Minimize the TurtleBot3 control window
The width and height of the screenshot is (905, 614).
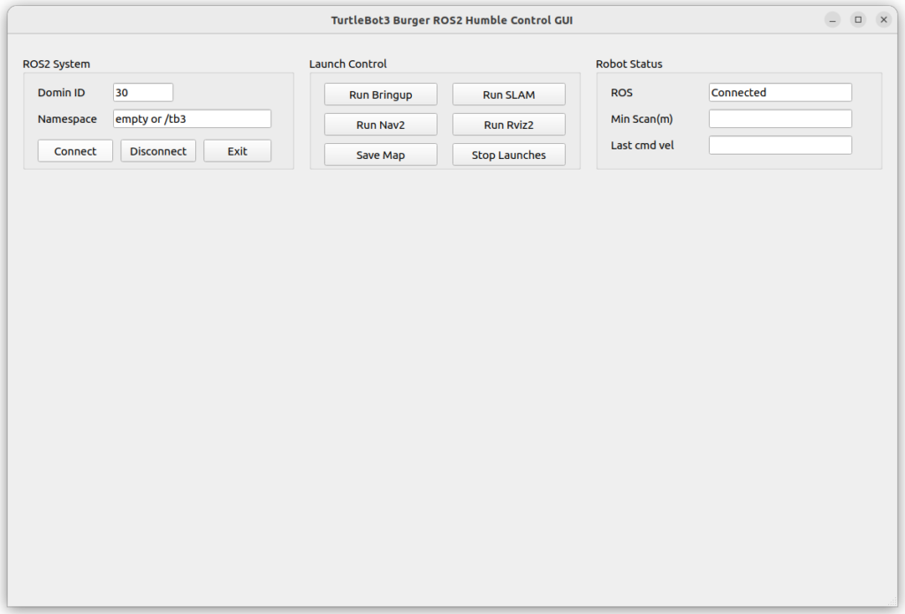[x=833, y=20]
